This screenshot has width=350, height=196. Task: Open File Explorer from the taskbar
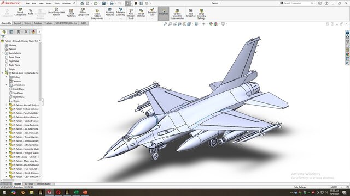coord(32,192)
